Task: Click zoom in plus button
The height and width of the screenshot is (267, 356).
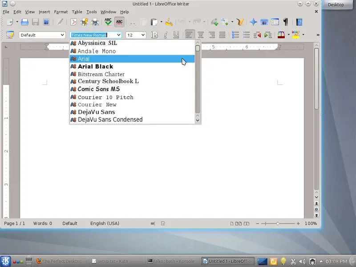Action: (x=298, y=224)
